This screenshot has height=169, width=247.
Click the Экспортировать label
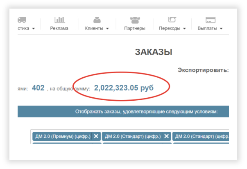[x=203, y=70]
